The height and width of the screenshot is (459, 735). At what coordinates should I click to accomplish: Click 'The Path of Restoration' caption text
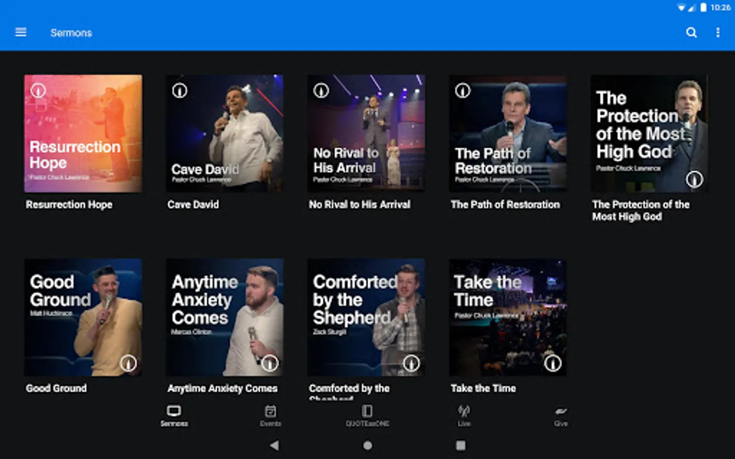point(505,205)
